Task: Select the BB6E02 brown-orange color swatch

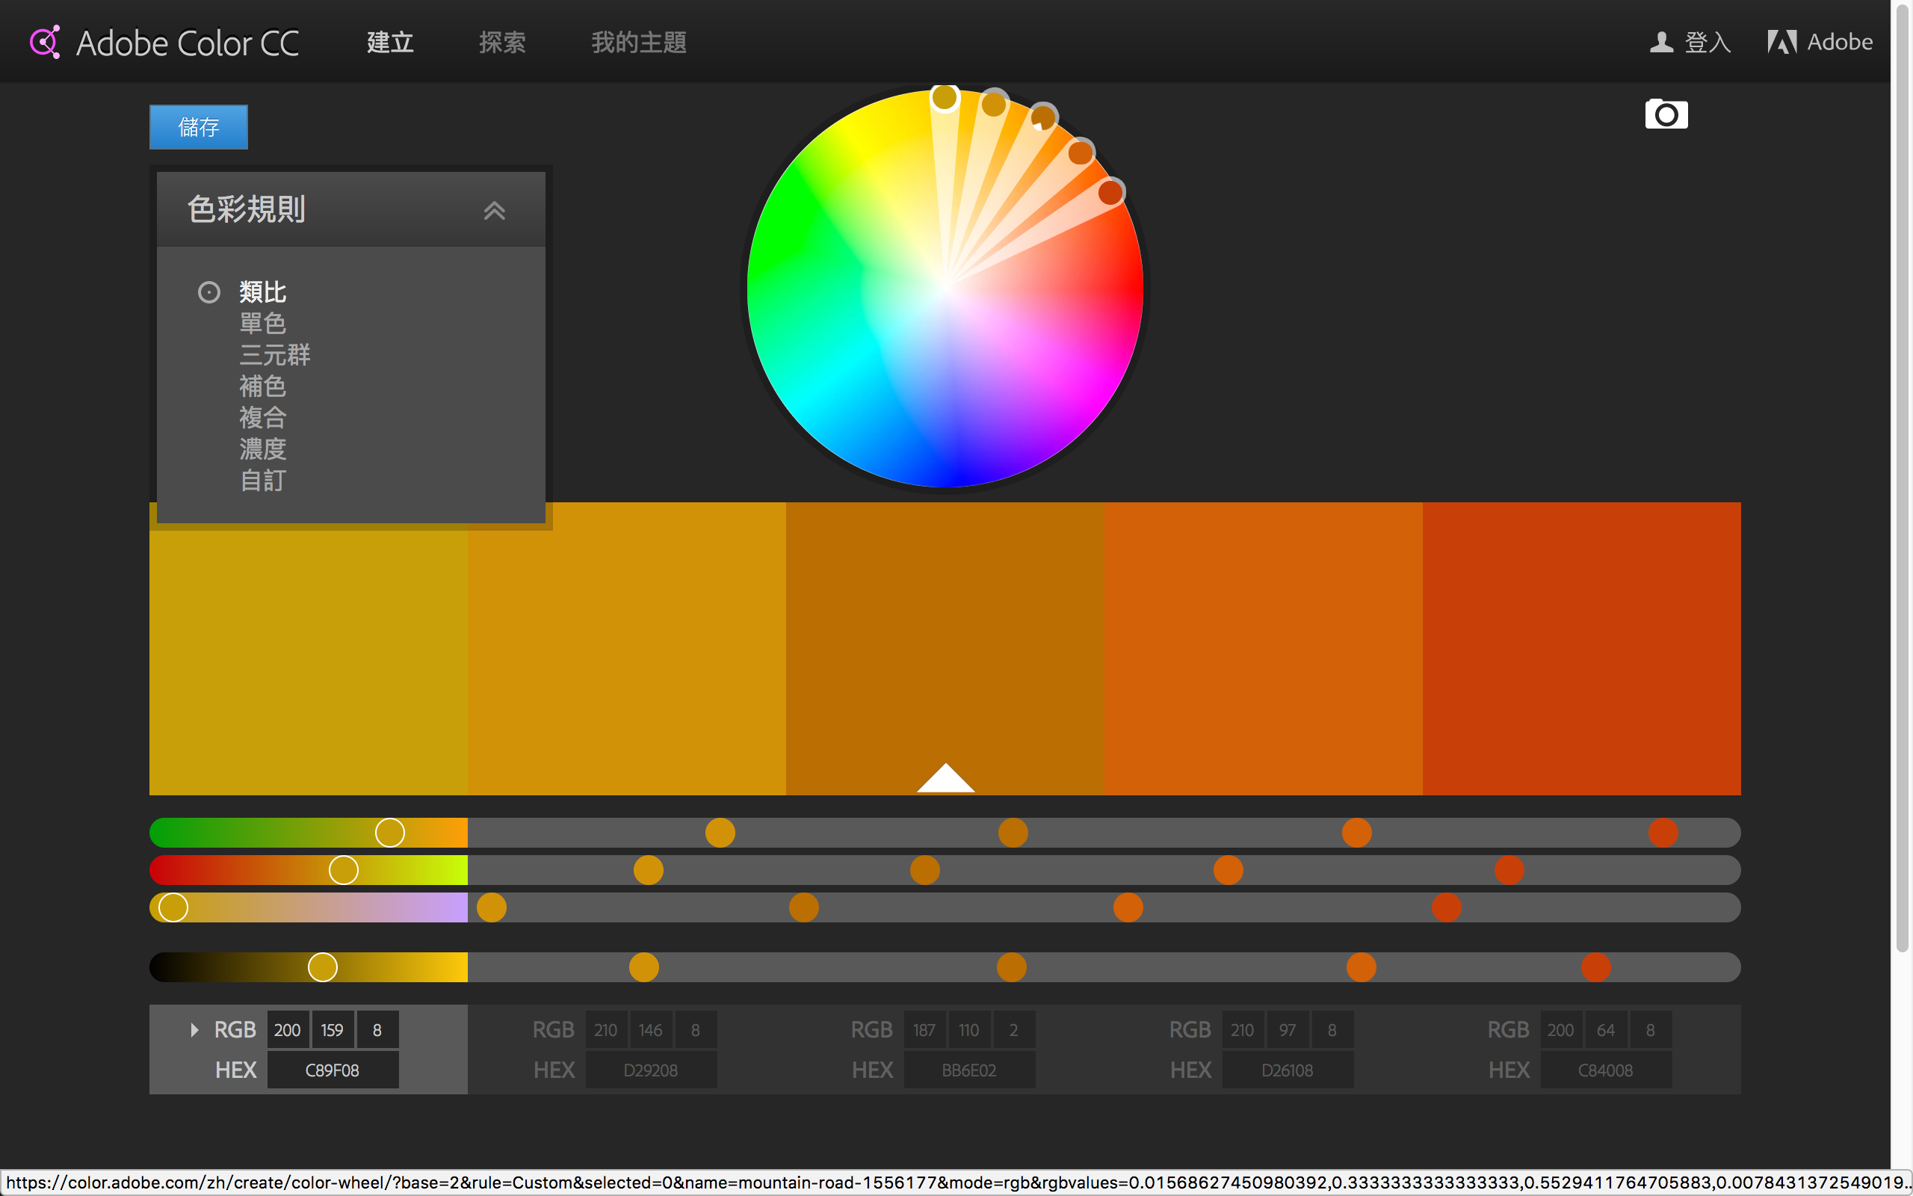Action: pos(945,649)
